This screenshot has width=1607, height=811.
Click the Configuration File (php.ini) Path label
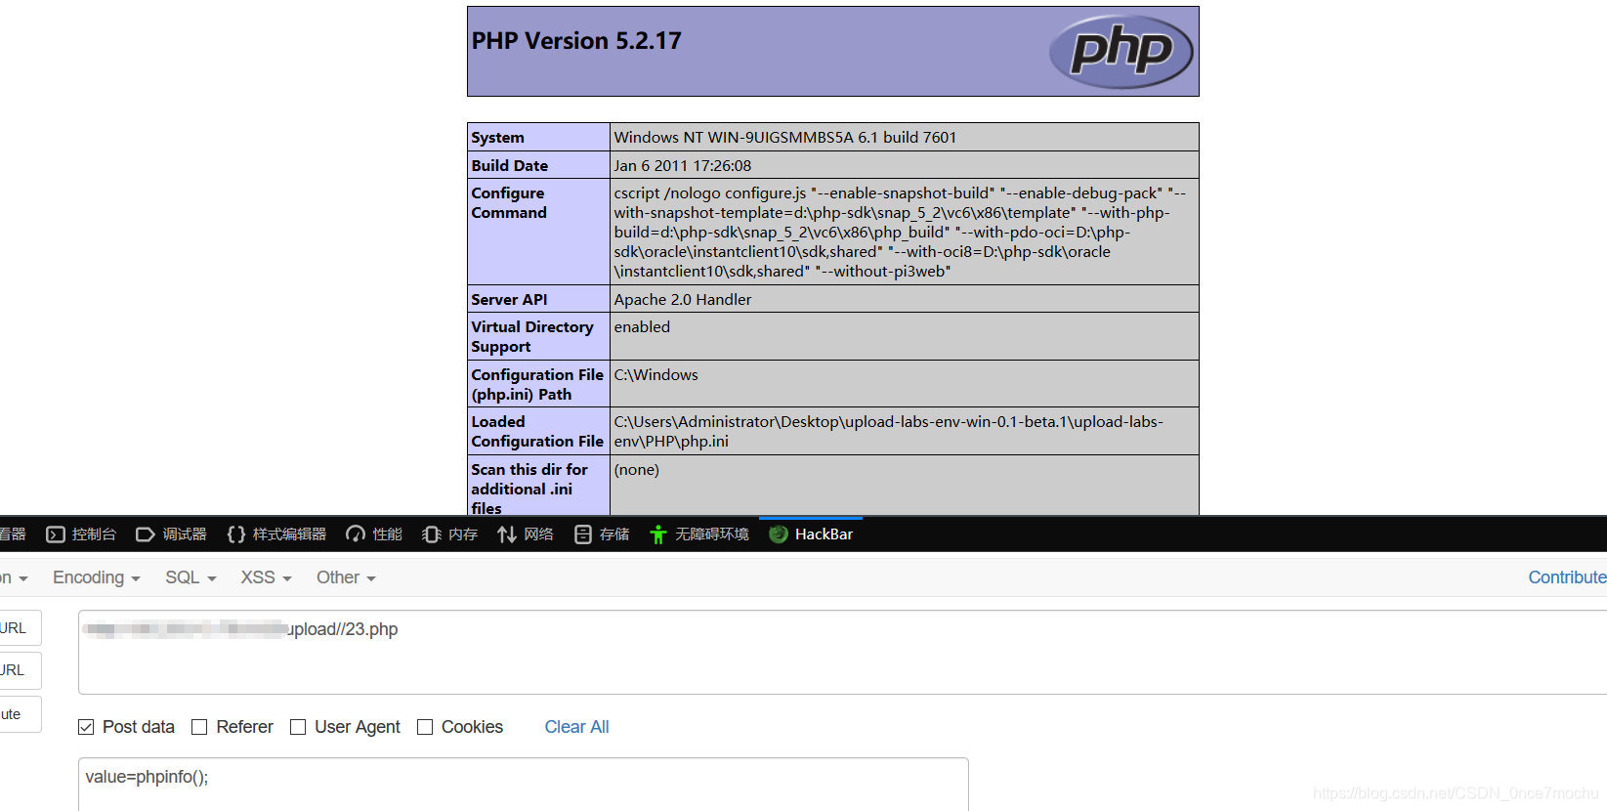(537, 385)
